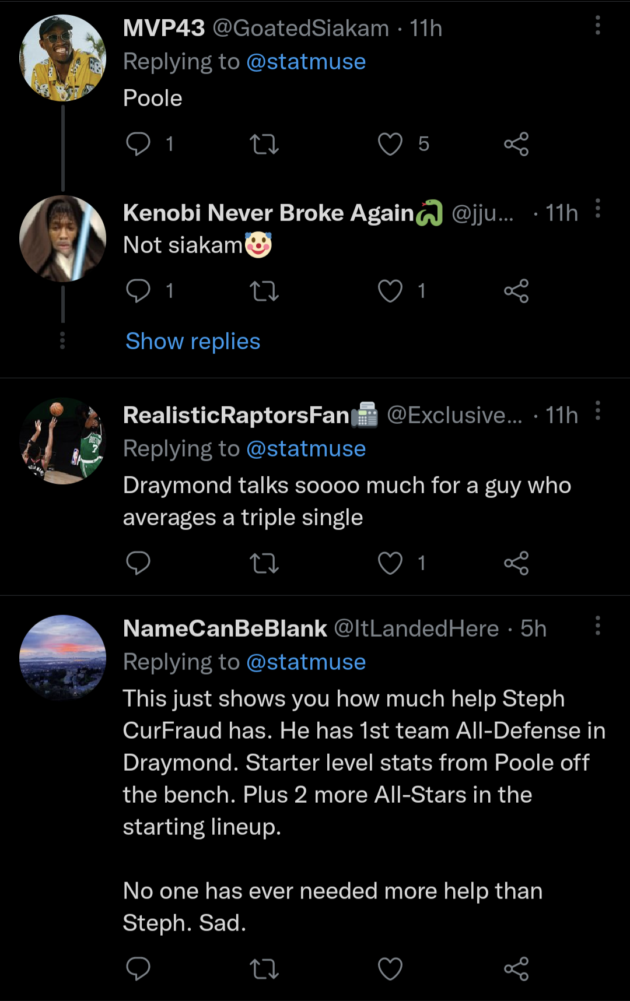Open @statmuse link under MVP43's name
This screenshot has height=1001, width=630.
coord(306,62)
